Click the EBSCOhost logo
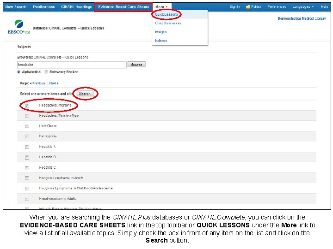Viewport: 333px width, 249px height. pyautogui.click(x=19, y=27)
